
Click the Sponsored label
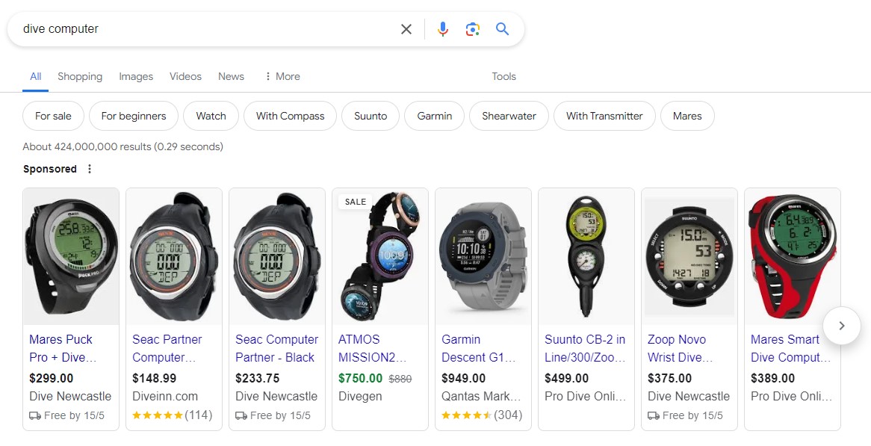[x=50, y=169]
